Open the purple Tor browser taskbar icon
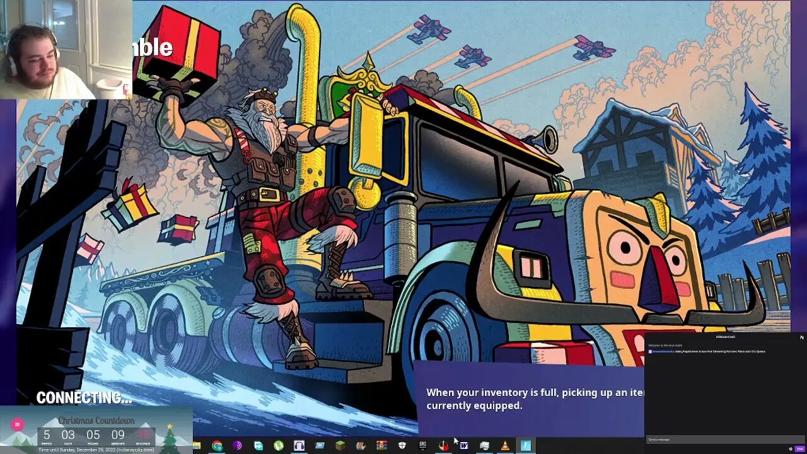Image resolution: width=807 pixels, height=454 pixels. tap(238, 446)
